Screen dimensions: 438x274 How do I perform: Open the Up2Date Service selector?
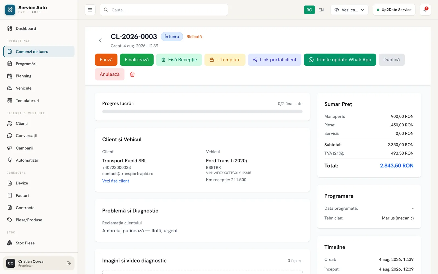tap(394, 10)
